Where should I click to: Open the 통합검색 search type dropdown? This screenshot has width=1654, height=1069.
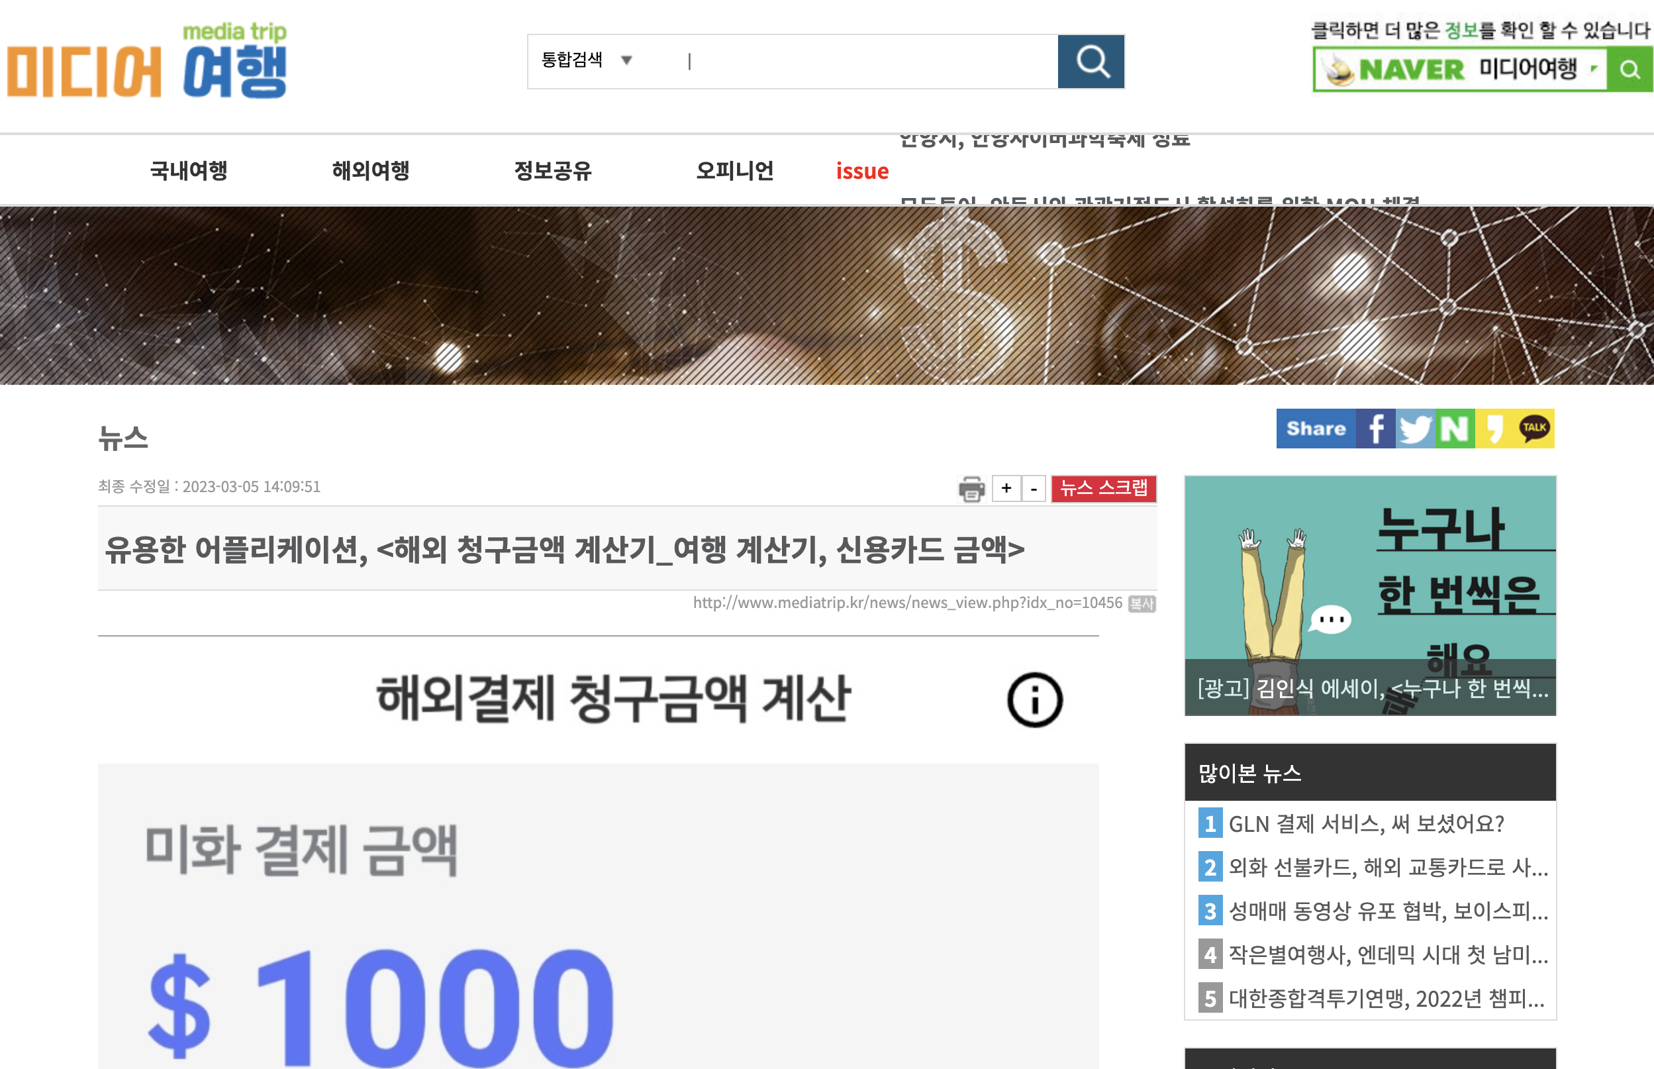click(x=587, y=60)
